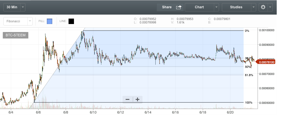Click the 50% Fibonacci level label
Image resolution: width=281 pixels, height=123 pixels.
(x=248, y=67)
